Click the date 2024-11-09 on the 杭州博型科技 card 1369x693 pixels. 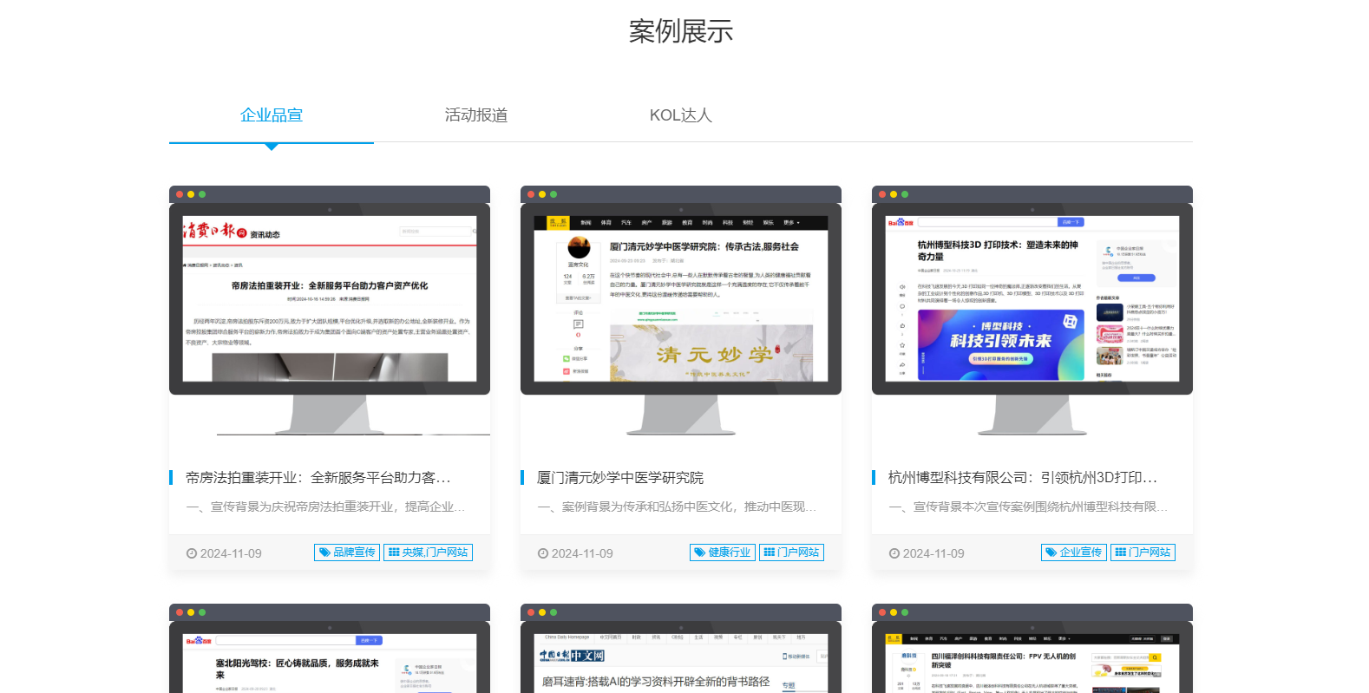pyautogui.click(x=933, y=553)
